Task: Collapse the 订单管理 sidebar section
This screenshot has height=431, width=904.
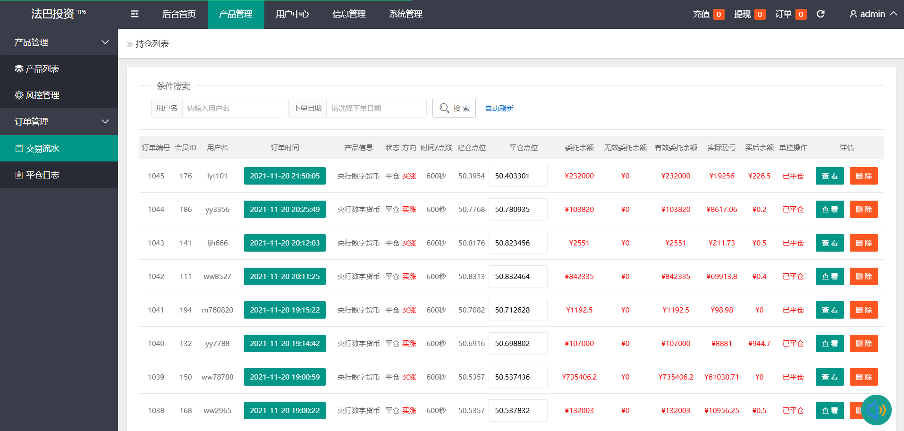Action: coord(59,122)
